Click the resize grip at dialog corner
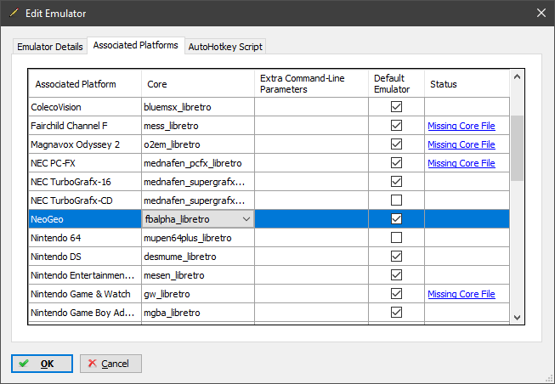The height and width of the screenshot is (384, 555). 550,379
